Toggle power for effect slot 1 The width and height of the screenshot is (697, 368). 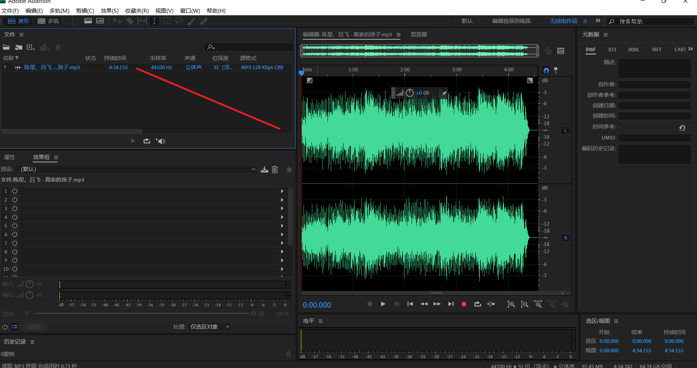click(15, 191)
